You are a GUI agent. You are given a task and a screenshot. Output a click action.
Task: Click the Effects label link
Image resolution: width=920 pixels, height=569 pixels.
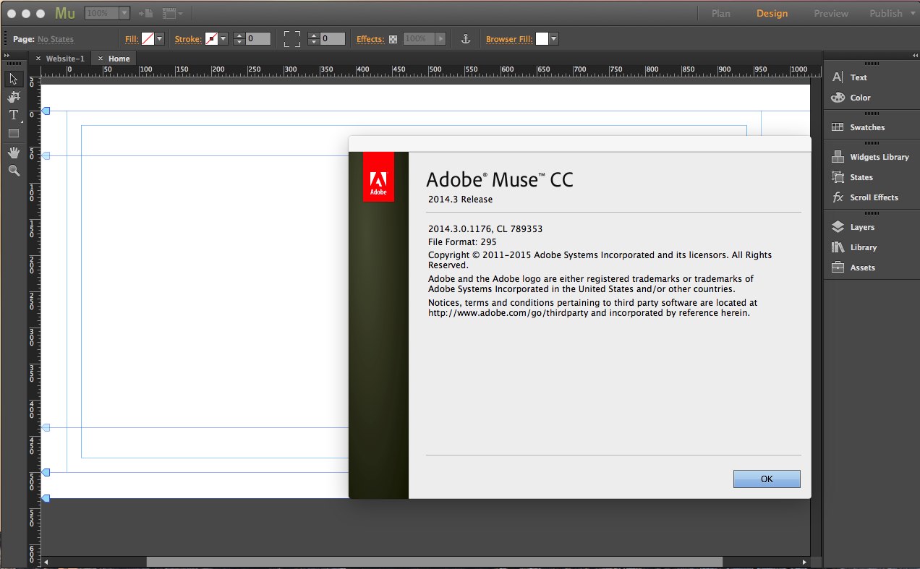[x=370, y=39]
